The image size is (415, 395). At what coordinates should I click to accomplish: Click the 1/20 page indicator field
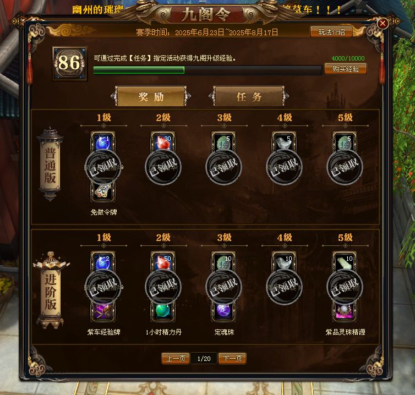[x=204, y=359]
